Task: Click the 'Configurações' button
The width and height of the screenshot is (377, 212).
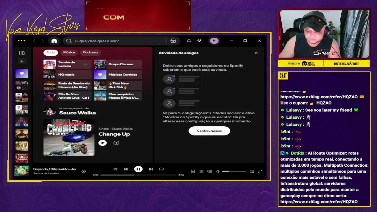Action: click(209, 131)
